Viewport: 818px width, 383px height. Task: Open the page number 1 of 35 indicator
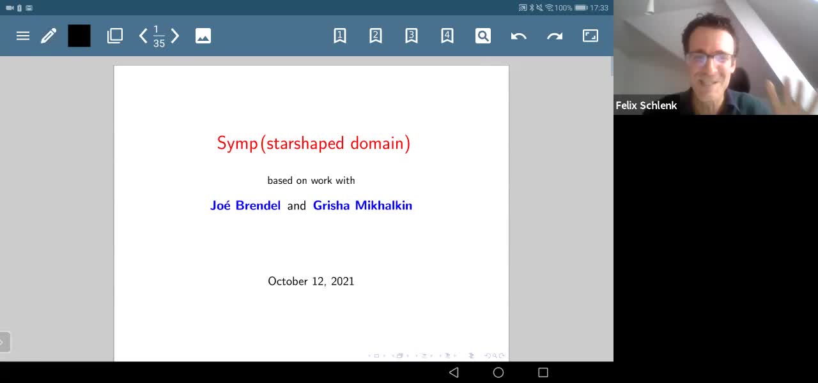coord(159,36)
